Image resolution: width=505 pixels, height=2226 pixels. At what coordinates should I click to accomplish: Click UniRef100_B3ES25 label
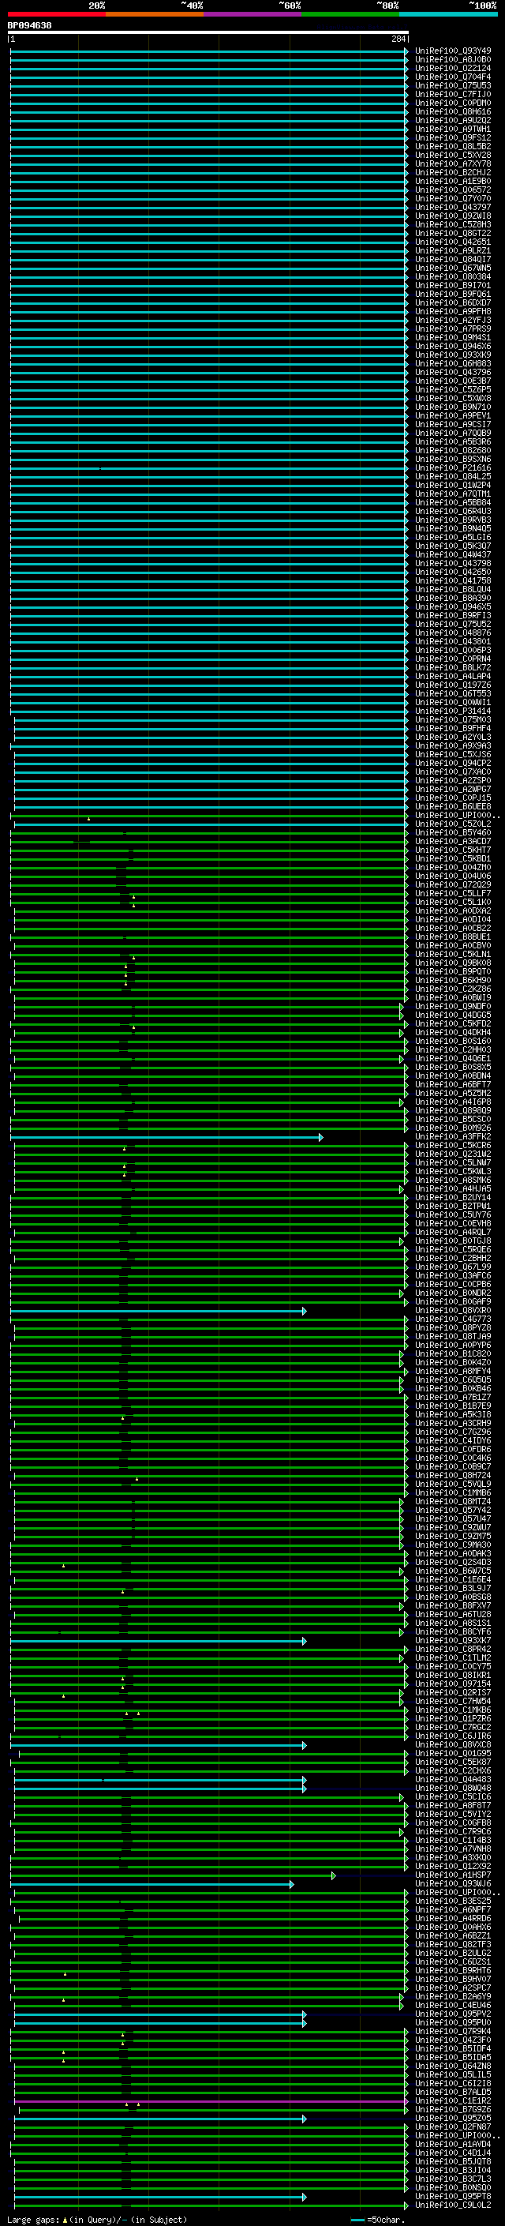(x=453, y=1902)
